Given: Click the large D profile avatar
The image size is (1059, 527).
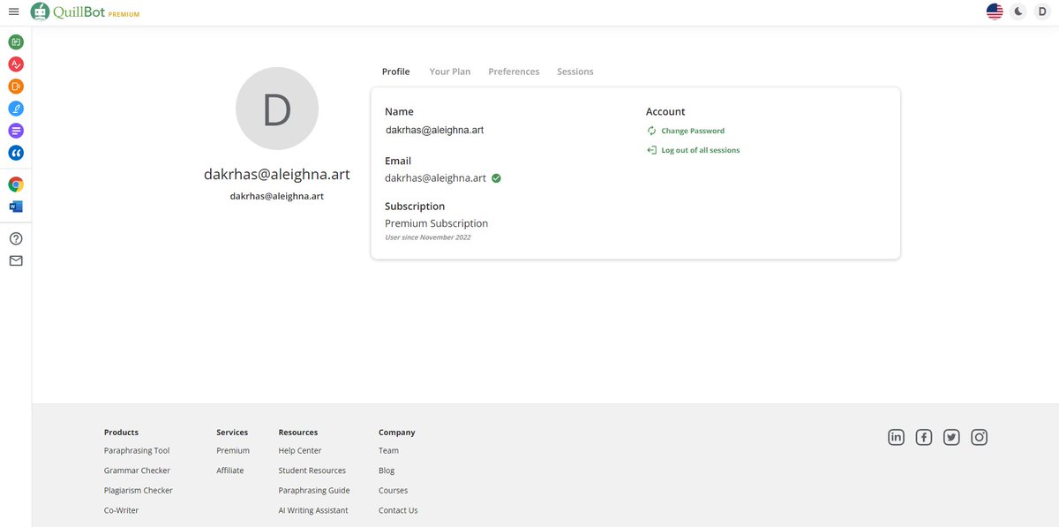Looking at the screenshot, I should tap(277, 109).
